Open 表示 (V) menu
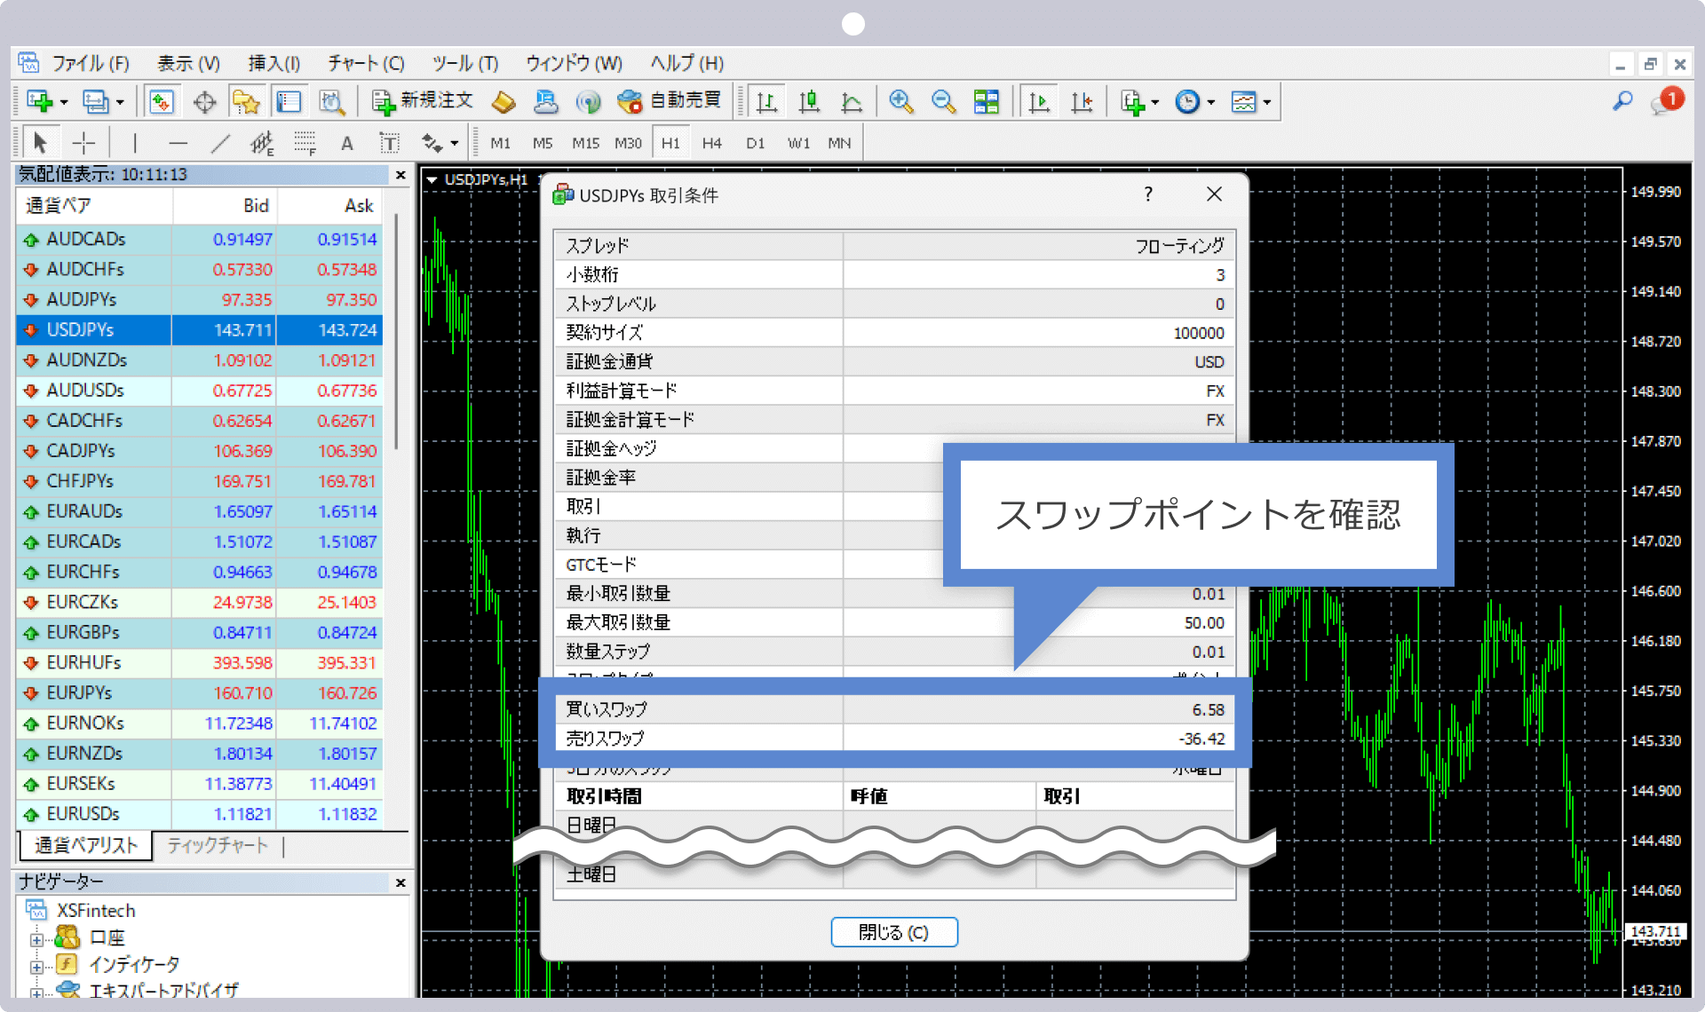1705x1012 pixels. click(x=188, y=64)
